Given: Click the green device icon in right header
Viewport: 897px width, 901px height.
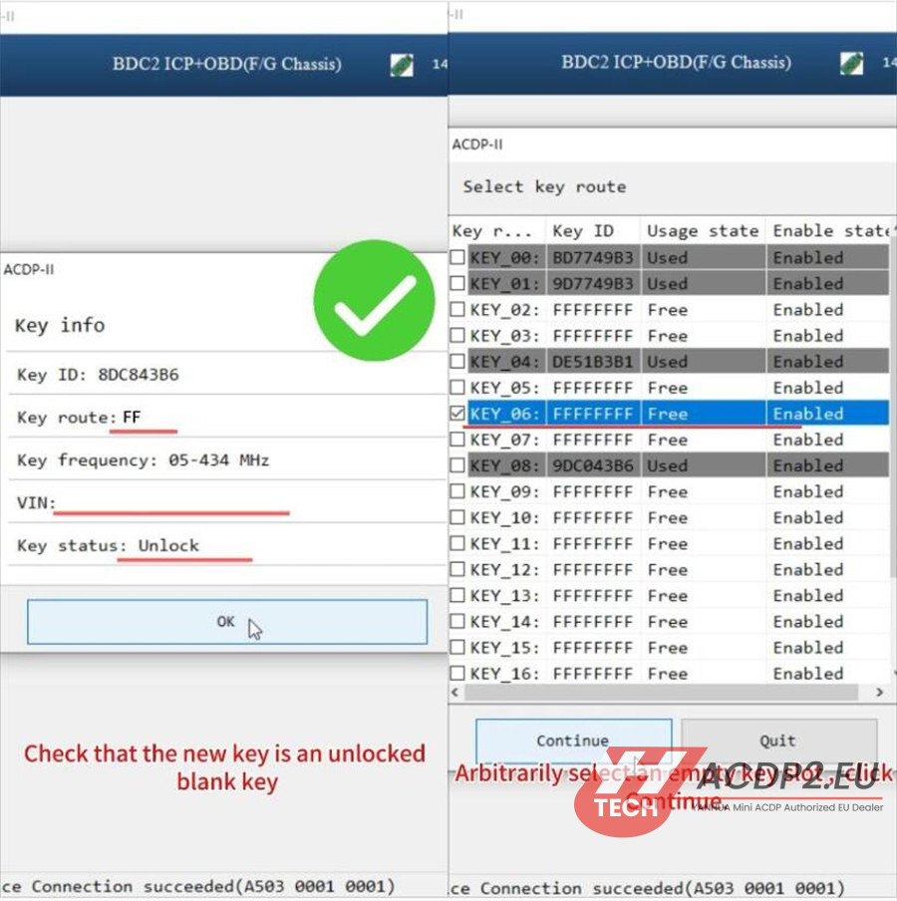Looking at the screenshot, I should pyautogui.click(x=851, y=63).
